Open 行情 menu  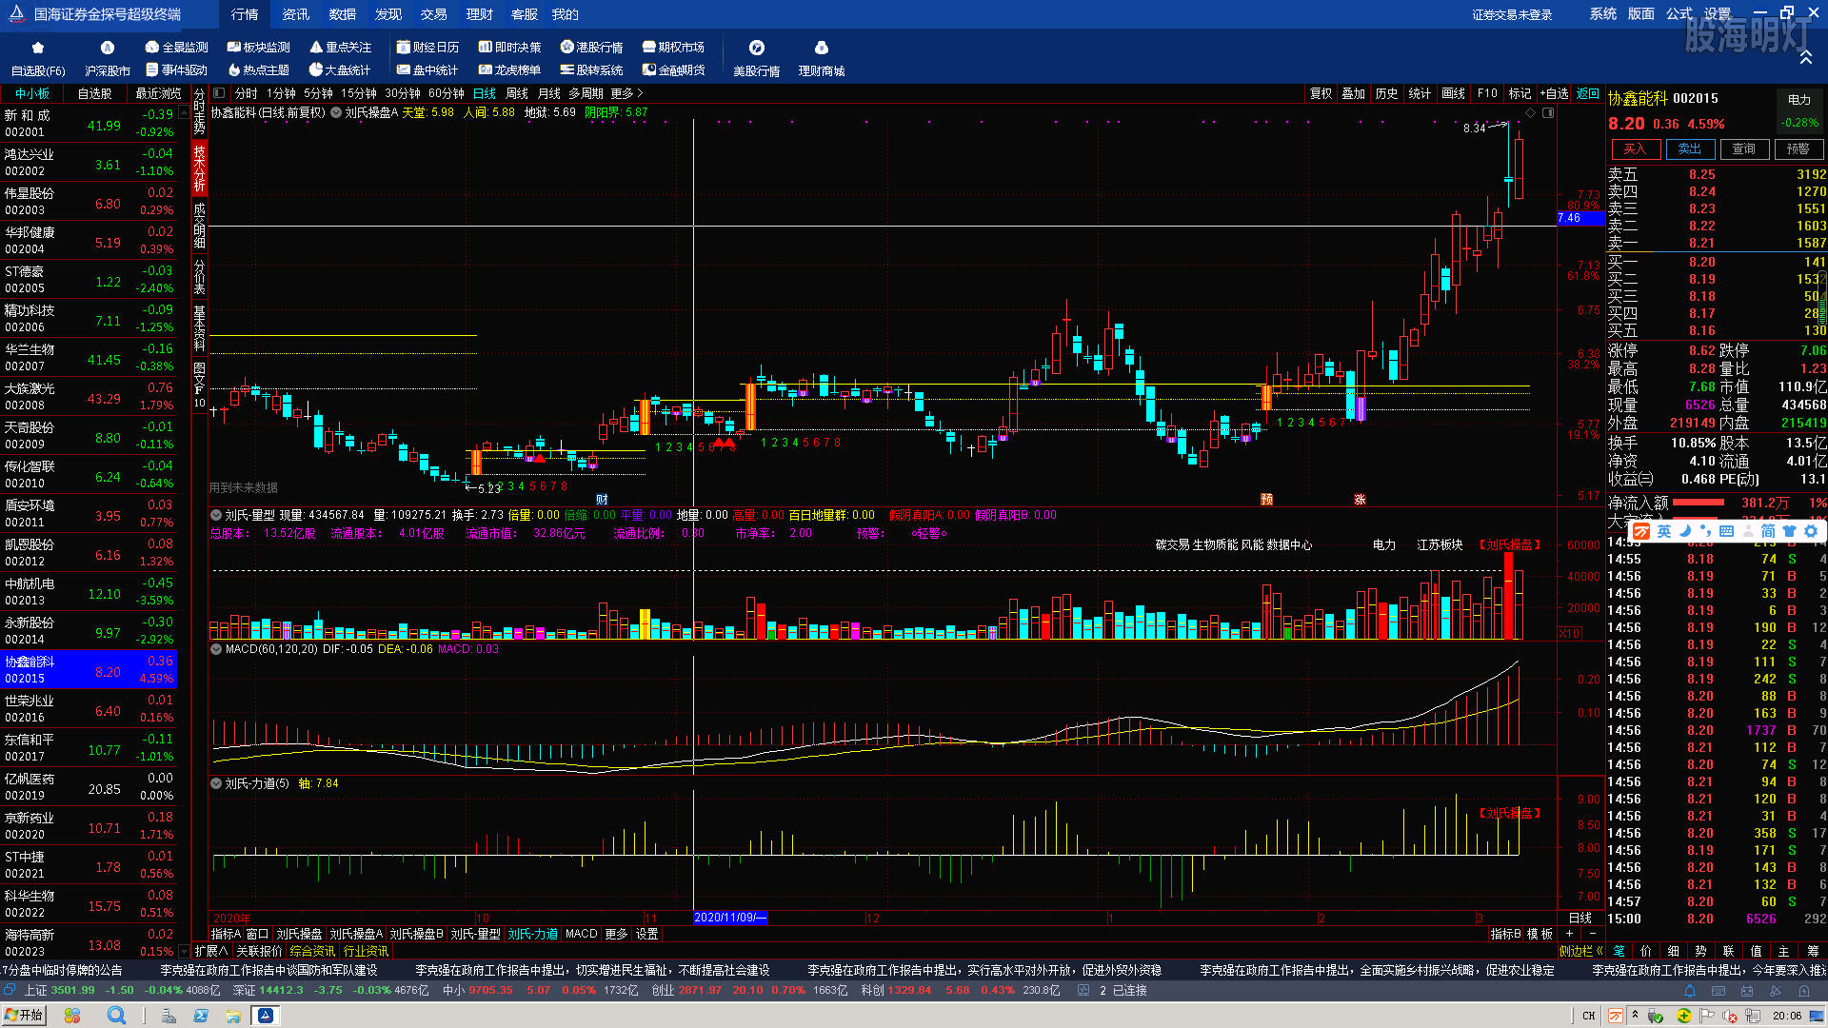(x=245, y=14)
